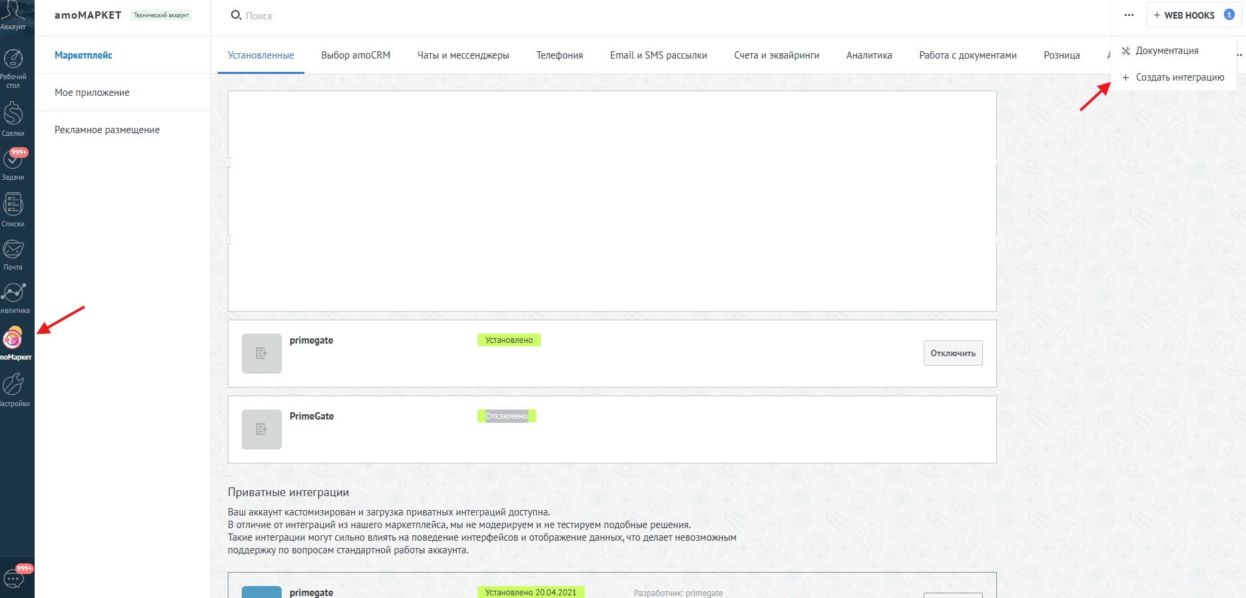The width and height of the screenshot is (1246, 598).
Task: Click primegate installed integration thumbnail
Action: (262, 354)
